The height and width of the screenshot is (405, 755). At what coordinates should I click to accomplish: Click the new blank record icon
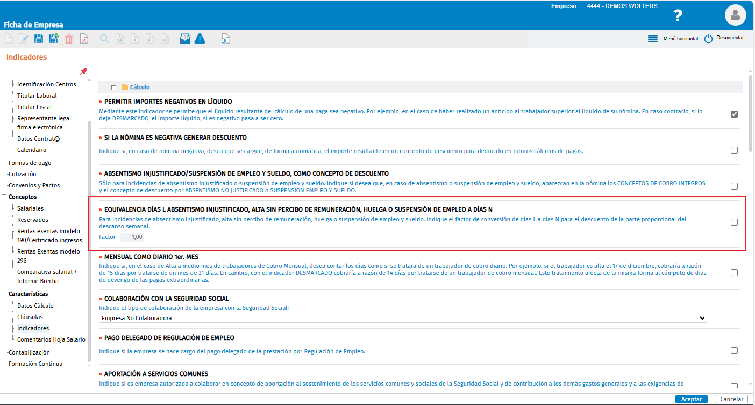9,39
